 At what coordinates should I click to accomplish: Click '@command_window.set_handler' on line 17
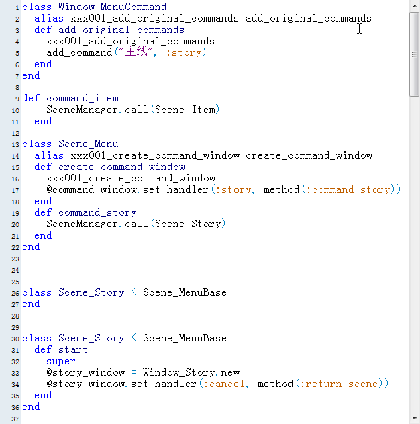point(127,190)
